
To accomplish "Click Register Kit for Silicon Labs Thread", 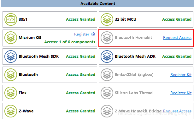I will (x=181, y=93).
